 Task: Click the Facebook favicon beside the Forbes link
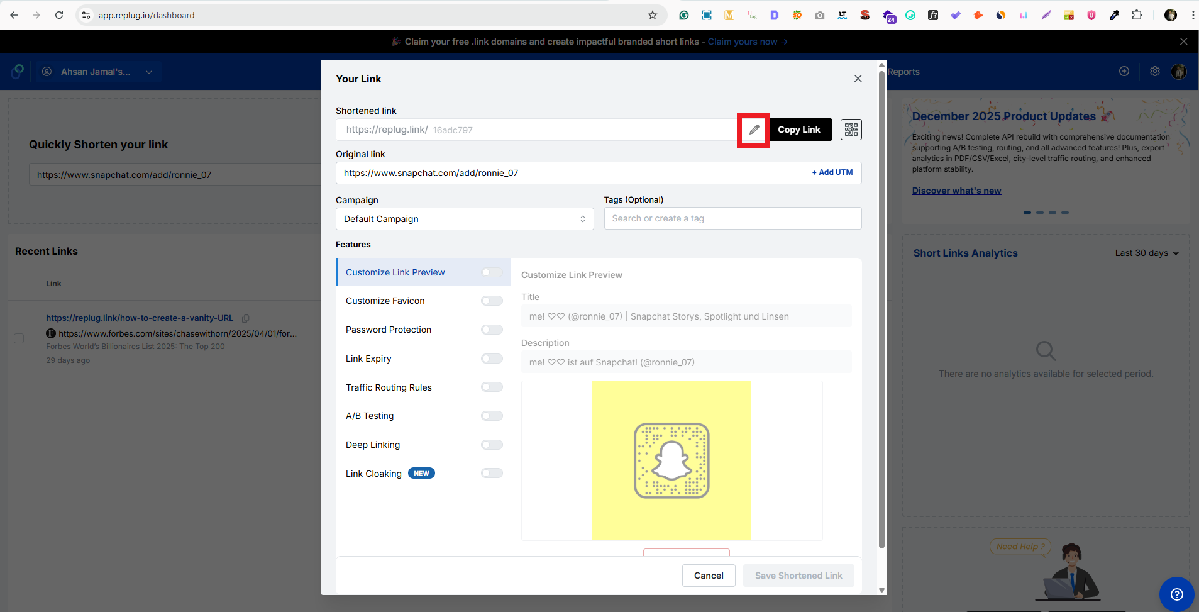[50, 333]
